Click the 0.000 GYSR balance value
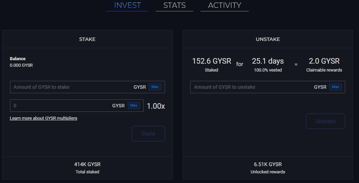The image size is (359, 183). click(21, 65)
